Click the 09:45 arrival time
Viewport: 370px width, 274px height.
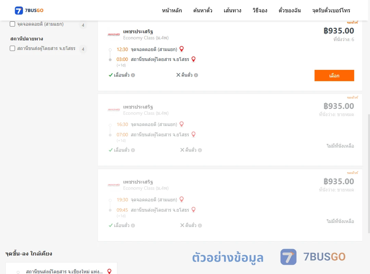point(122,210)
